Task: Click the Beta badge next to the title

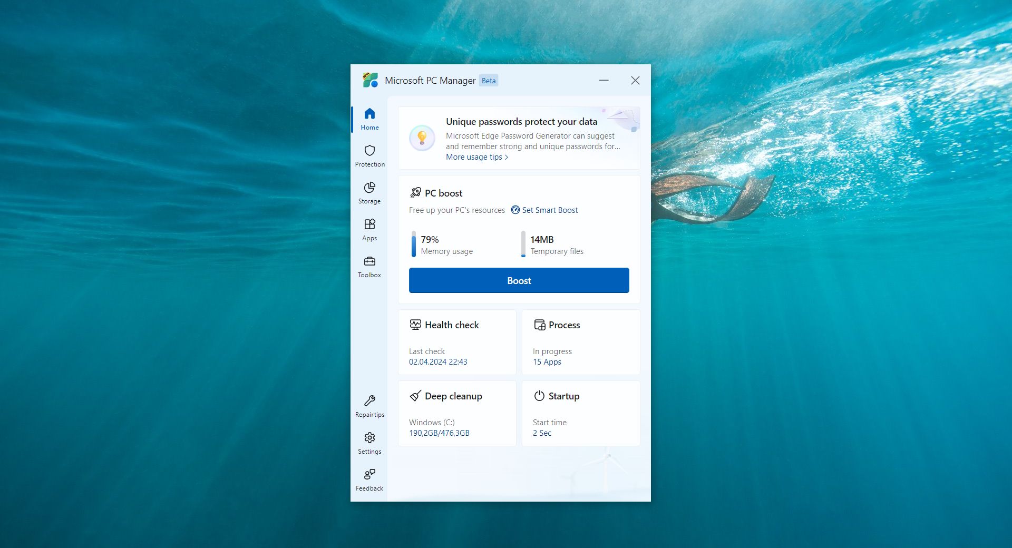Action: click(x=488, y=80)
